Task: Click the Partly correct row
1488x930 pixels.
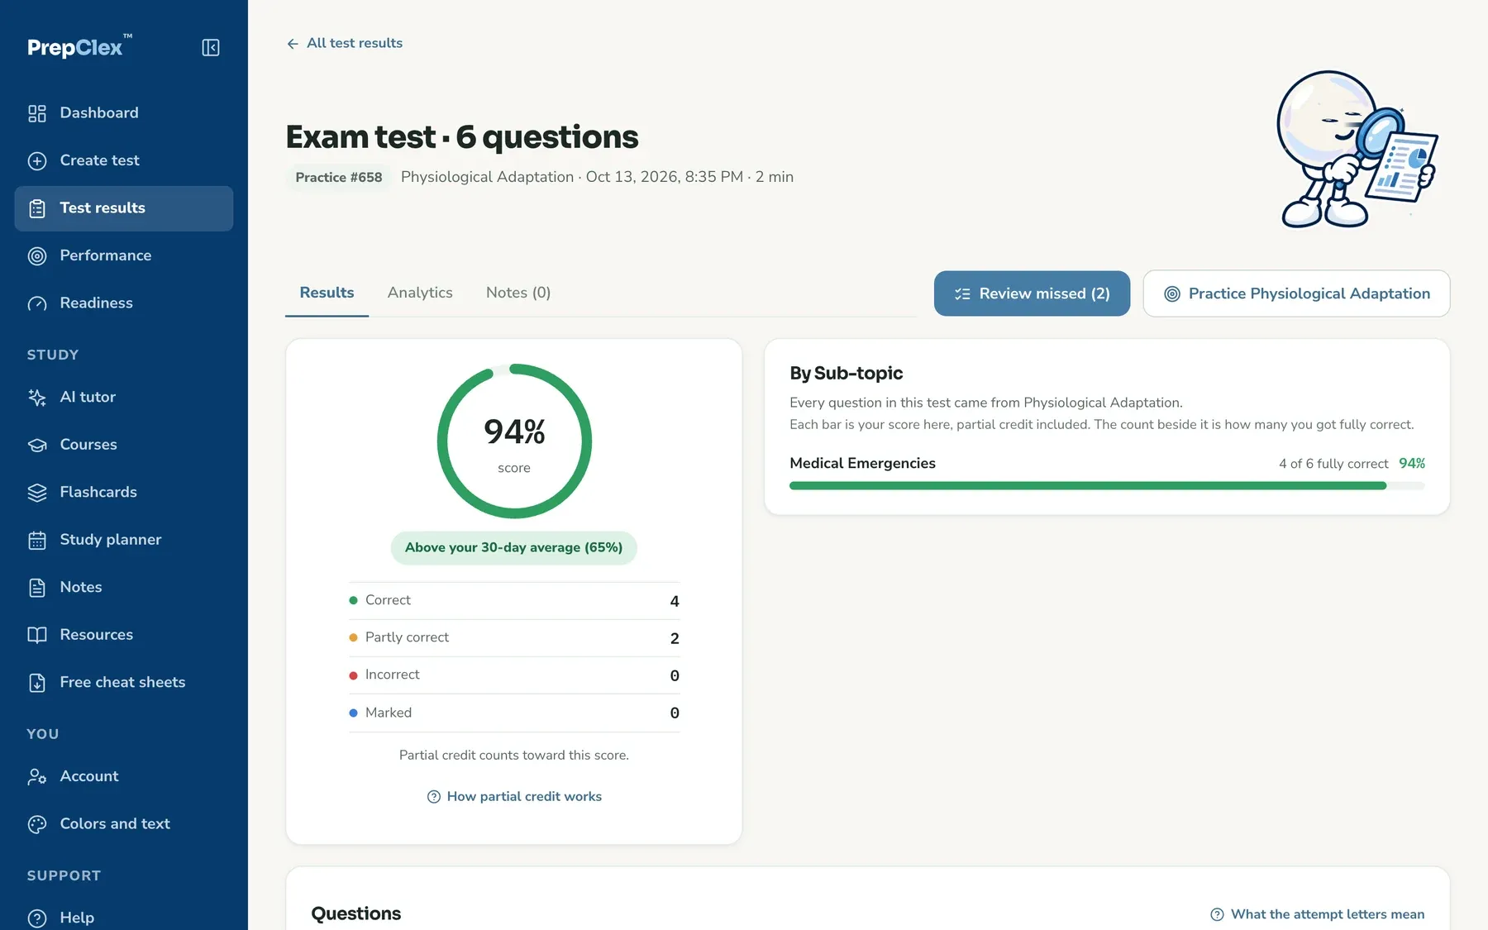Action: point(514,638)
